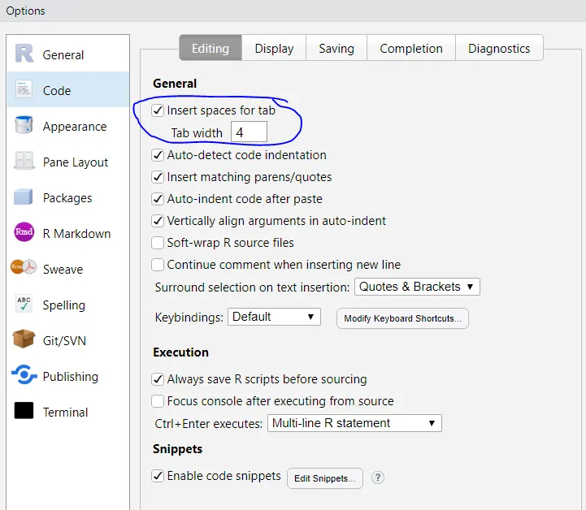Select the Sweave PDF icon
The height and width of the screenshot is (510, 586).
pyautogui.click(x=24, y=269)
